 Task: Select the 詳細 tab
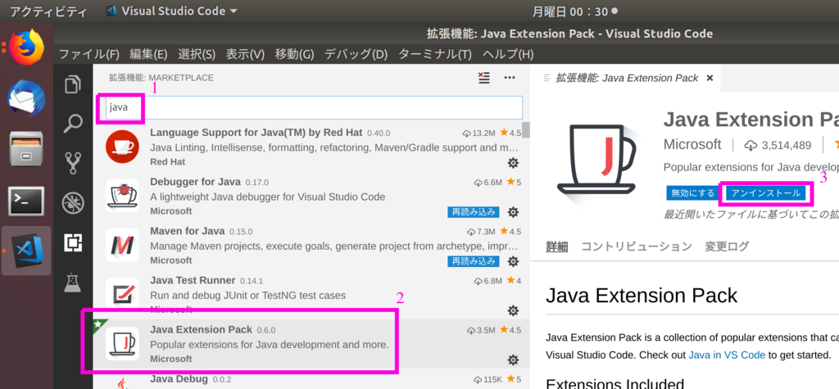click(x=556, y=247)
